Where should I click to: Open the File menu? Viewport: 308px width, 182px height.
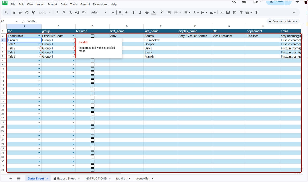pyautogui.click(x=13, y=4)
